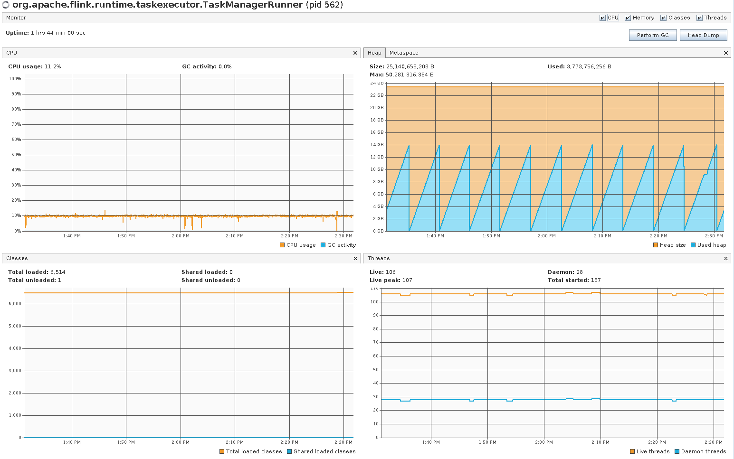
Task: Click the CPU usage legend swatch
Action: pos(282,245)
